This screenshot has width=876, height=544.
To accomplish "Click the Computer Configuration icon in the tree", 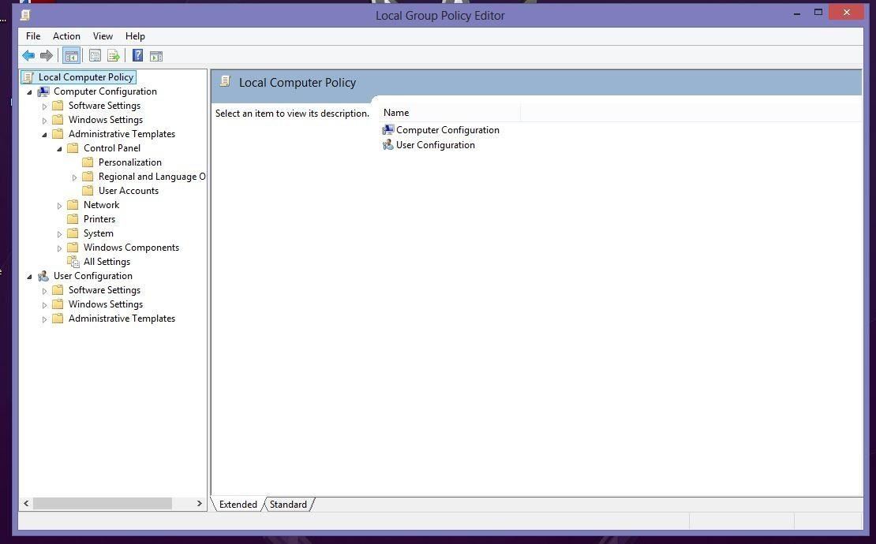I will [43, 91].
